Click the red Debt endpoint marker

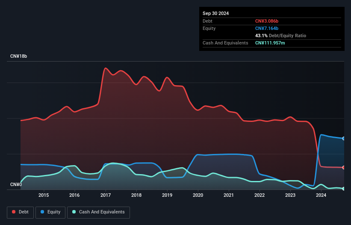tap(344, 167)
